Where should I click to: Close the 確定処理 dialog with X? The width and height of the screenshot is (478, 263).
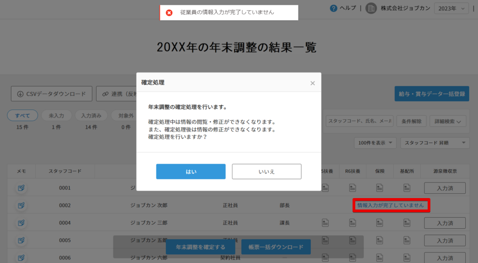click(x=312, y=83)
